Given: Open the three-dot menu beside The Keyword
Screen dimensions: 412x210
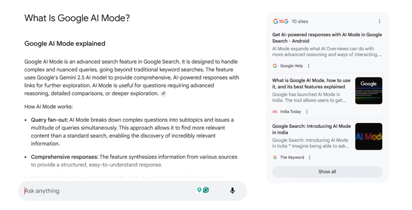Looking at the screenshot, I should click(x=309, y=157).
